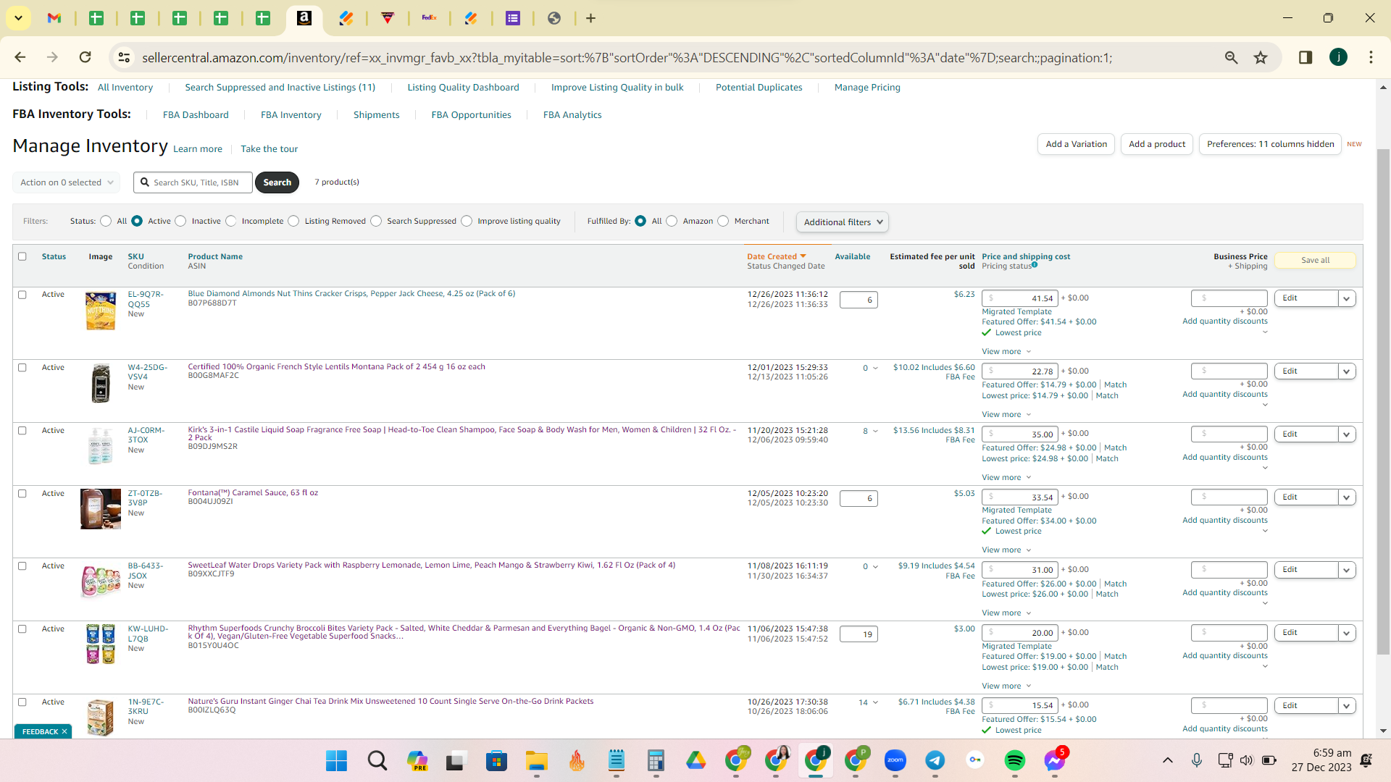This screenshot has height=782, width=1391.
Task: Expand View more for SweetLeaf Water Drops
Action: [1006, 613]
